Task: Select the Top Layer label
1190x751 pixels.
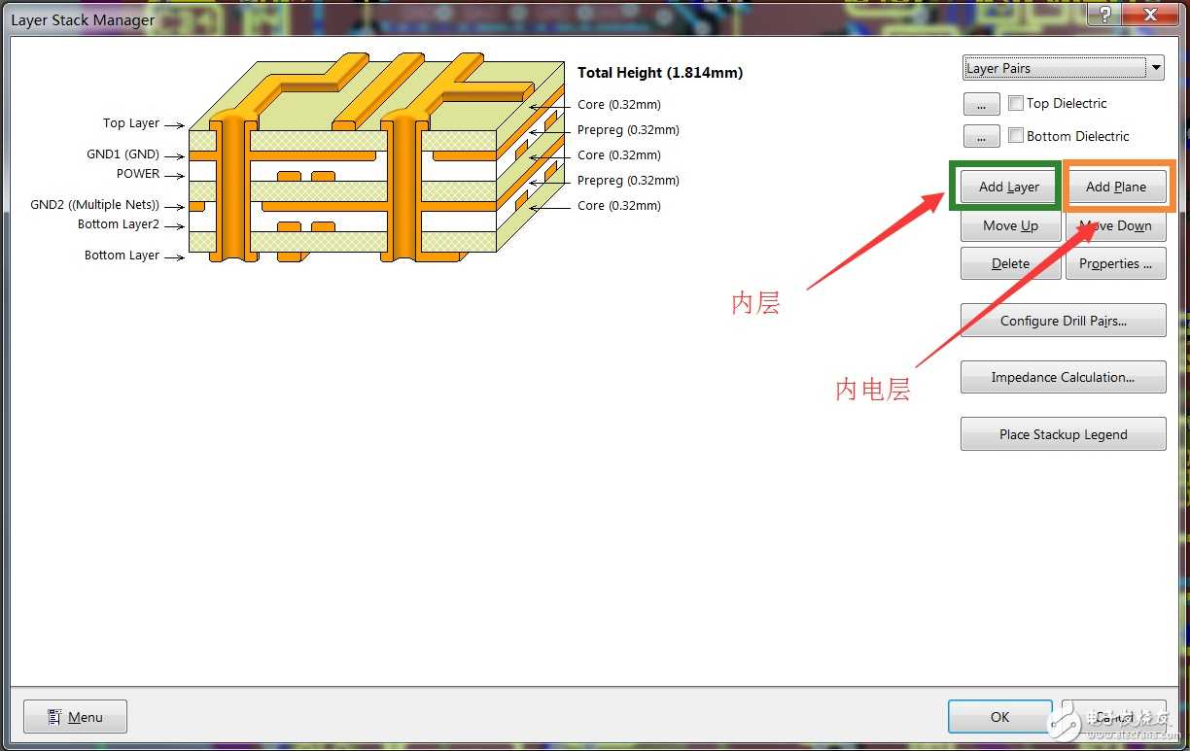Action: (131, 123)
